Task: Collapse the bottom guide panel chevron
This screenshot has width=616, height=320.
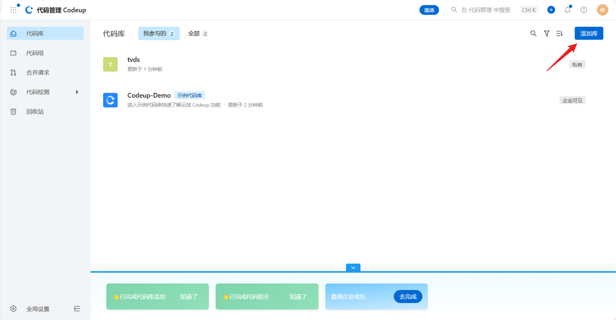Action: click(x=353, y=267)
